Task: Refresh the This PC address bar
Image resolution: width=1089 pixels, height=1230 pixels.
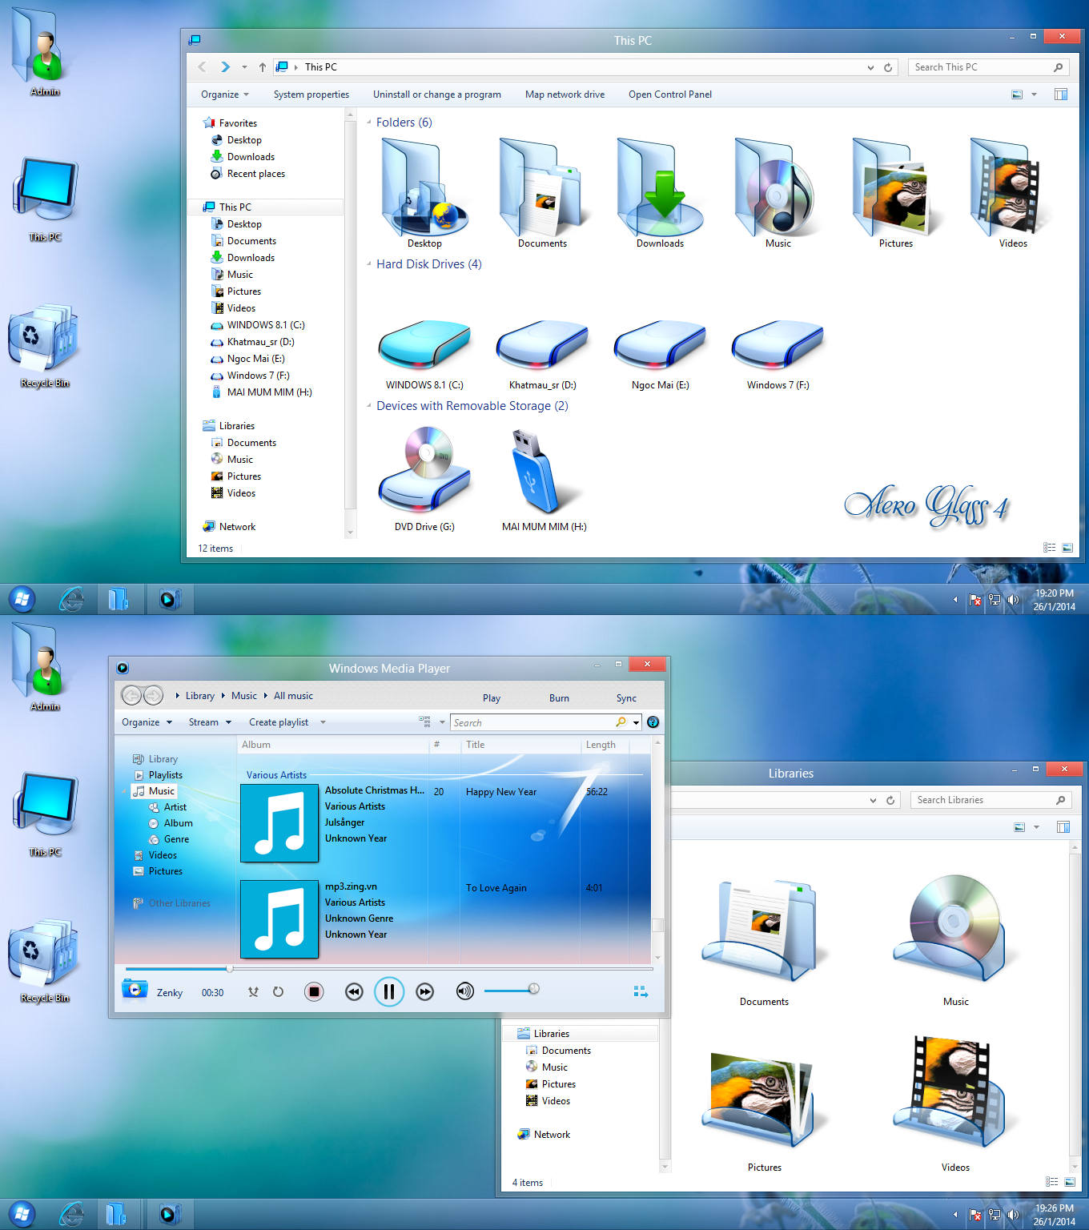Action: [888, 67]
